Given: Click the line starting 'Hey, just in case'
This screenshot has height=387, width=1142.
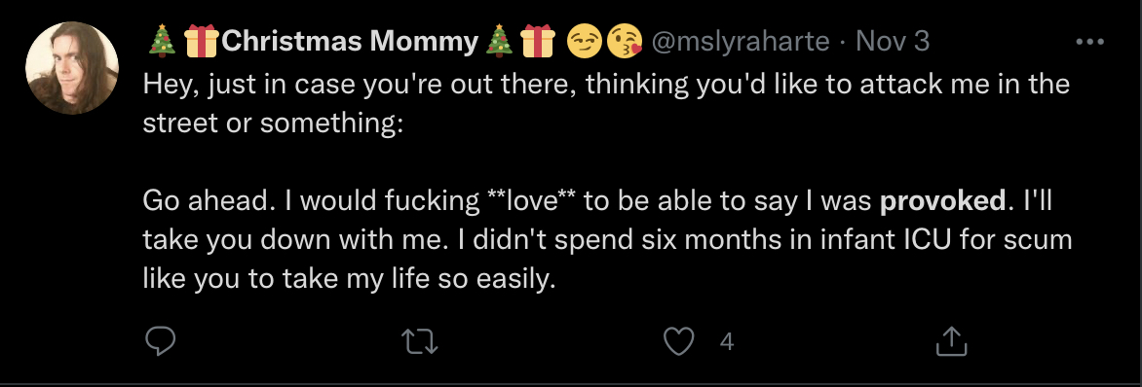Looking at the screenshot, I should (x=606, y=85).
